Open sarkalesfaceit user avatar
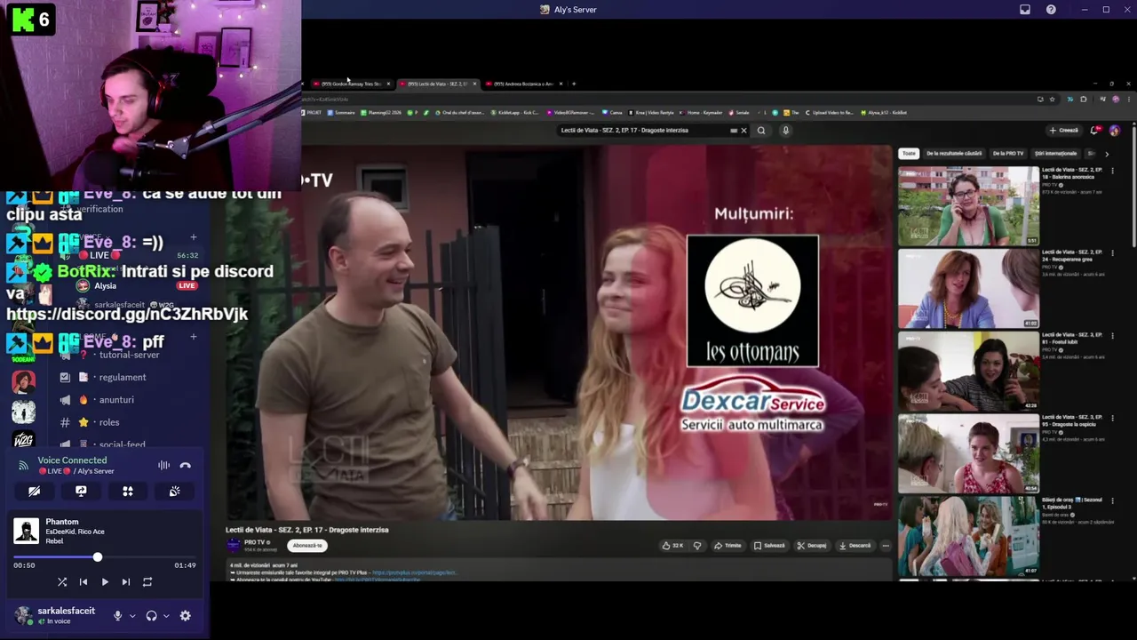 [24, 615]
